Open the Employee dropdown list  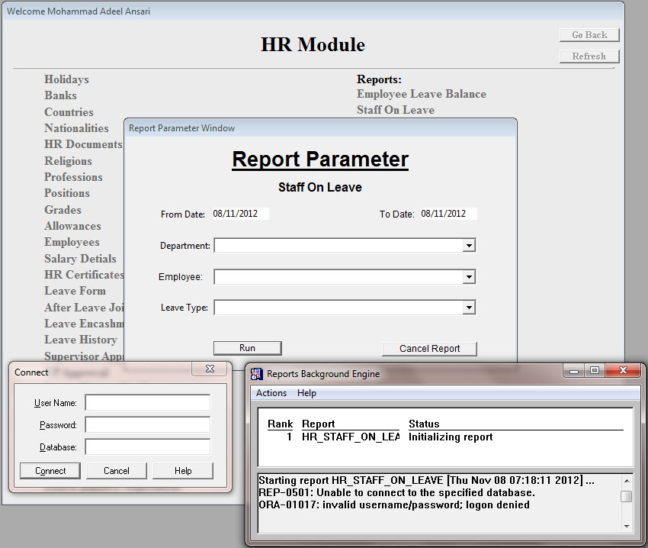point(469,277)
